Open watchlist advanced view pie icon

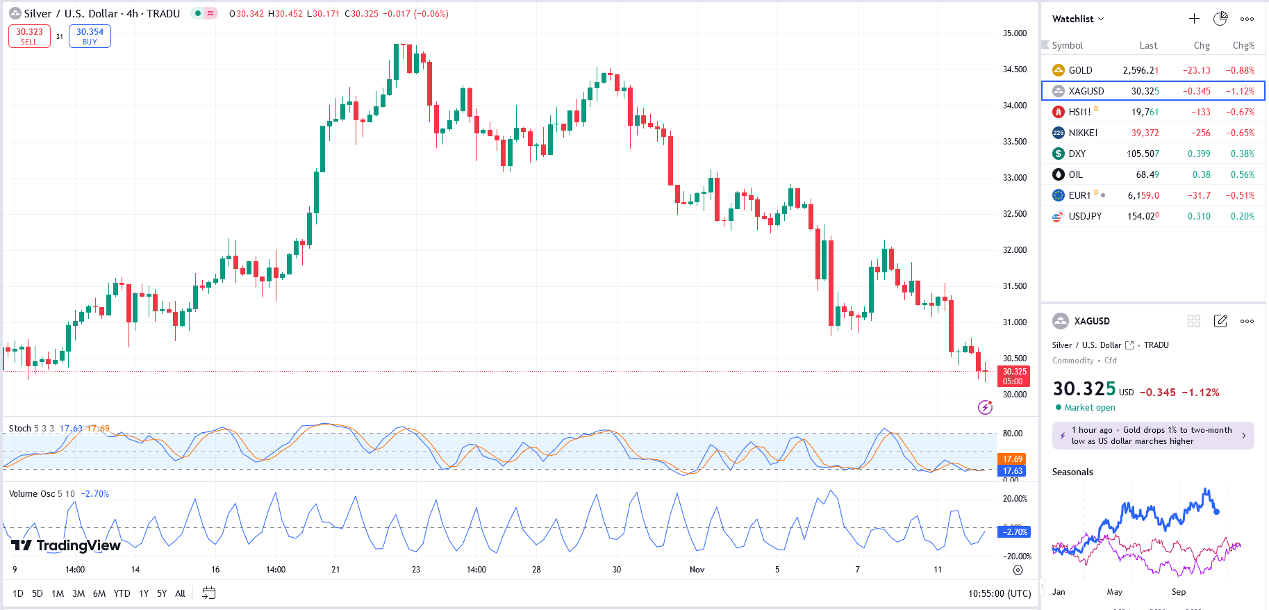[x=1220, y=19]
